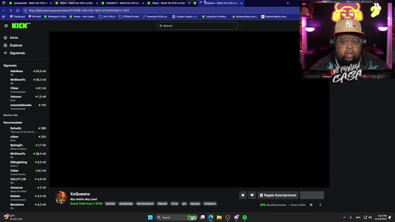Open ZULLYY_CS recommended channel
Screen dimensions: 395x222
[x=25, y=181]
